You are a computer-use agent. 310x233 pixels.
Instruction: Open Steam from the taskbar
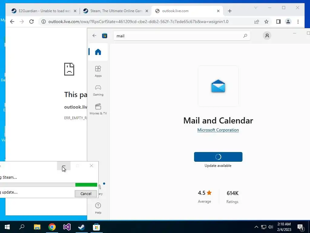(x=81, y=227)
